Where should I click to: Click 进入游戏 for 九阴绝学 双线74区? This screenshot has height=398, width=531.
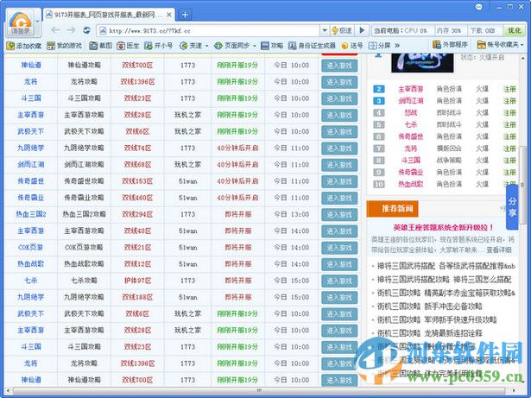339,148
